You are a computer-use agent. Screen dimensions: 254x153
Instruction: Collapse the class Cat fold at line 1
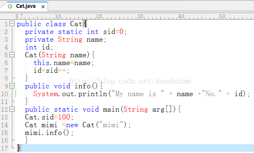[x=12, y=24]
